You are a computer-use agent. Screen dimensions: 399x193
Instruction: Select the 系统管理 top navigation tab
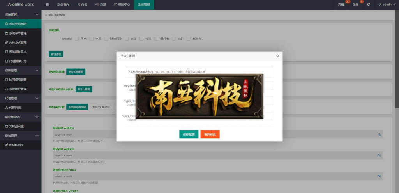pyautogui.click(x=144, y=5)
